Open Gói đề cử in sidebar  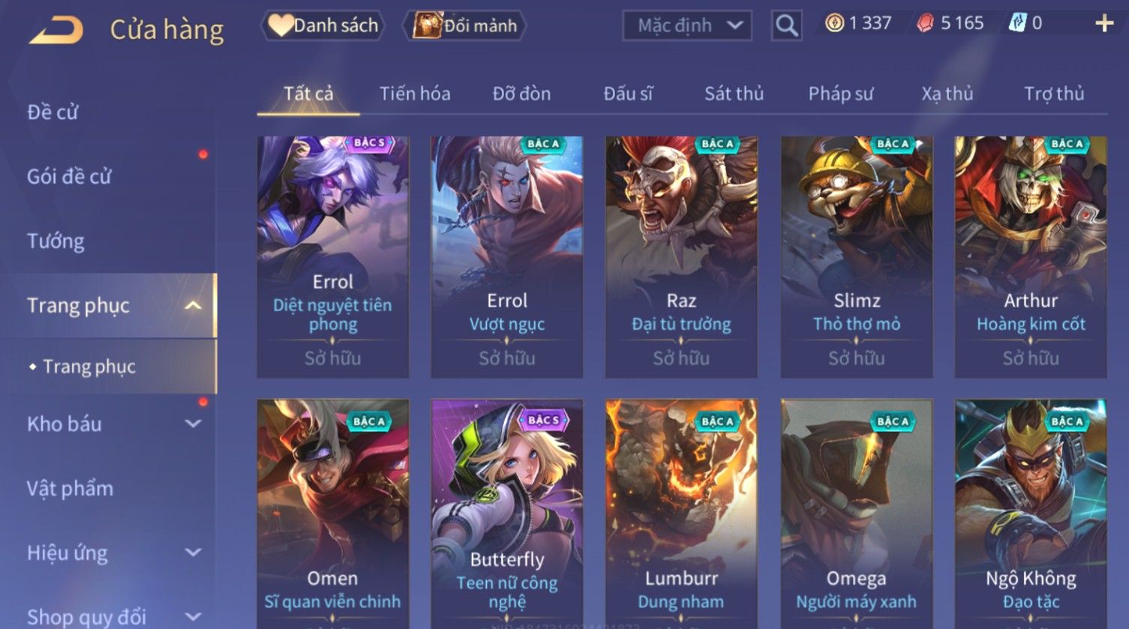pyautogui.click(x=69, y=176)
